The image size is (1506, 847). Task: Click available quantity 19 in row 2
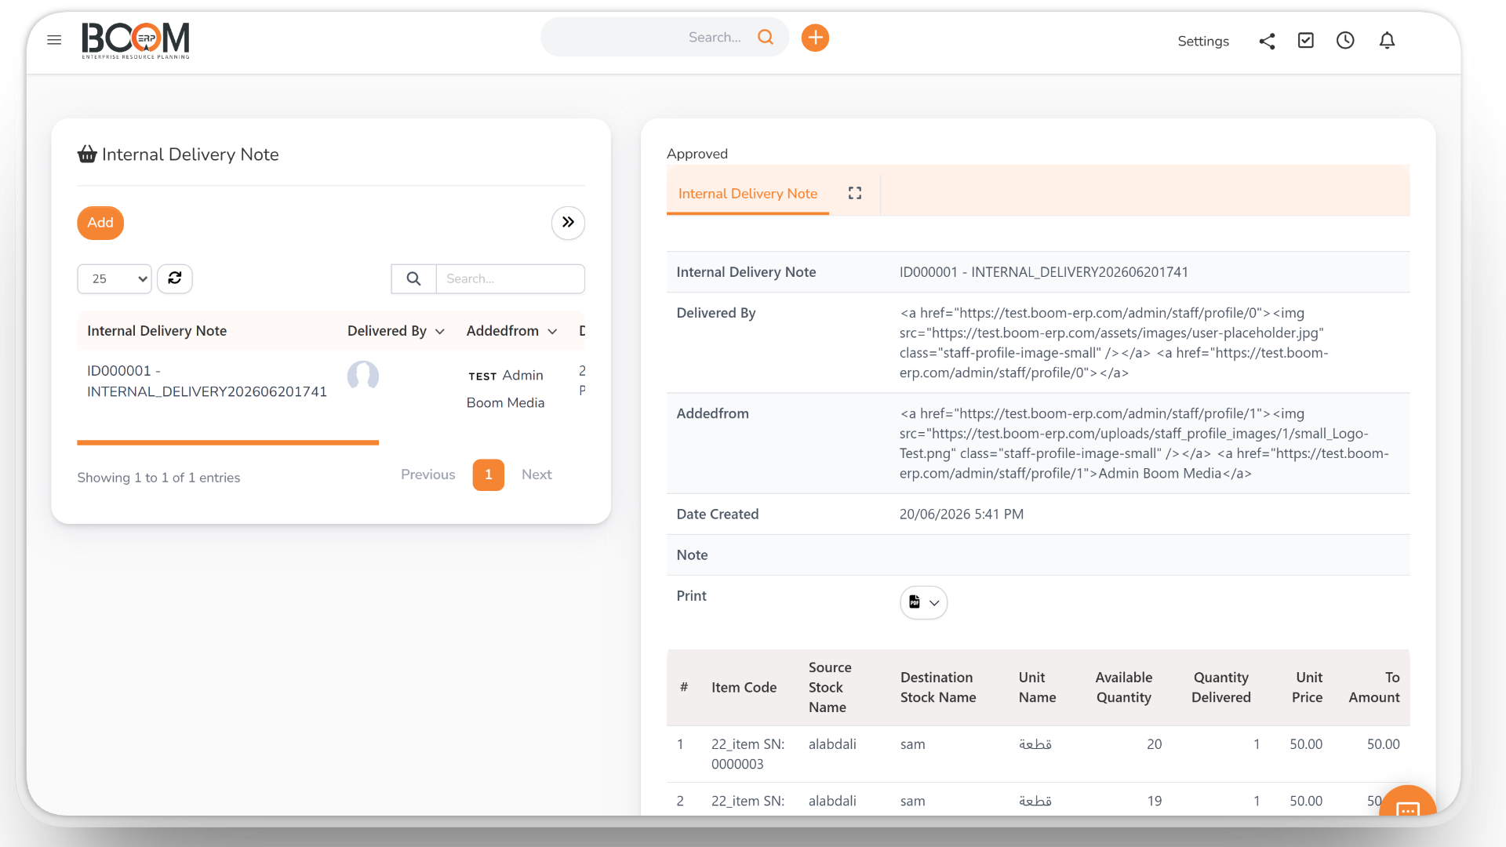click(1154, 801)
